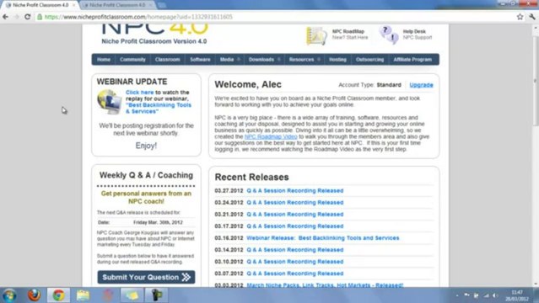Open the yellow sticky notes taskbar icon

[x=132, y=295]
